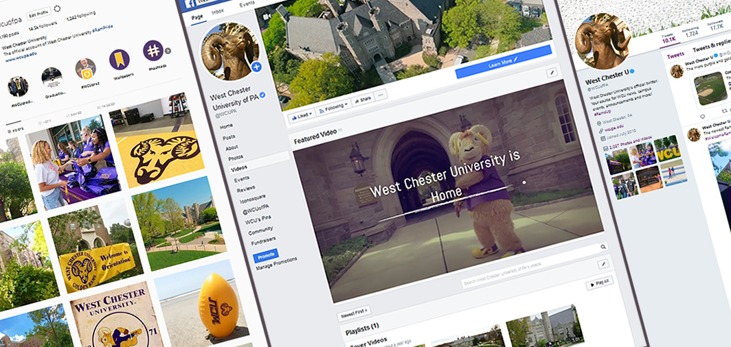Open the #WCUprez story highlight
Screen dimensions: 731x347
86,69
